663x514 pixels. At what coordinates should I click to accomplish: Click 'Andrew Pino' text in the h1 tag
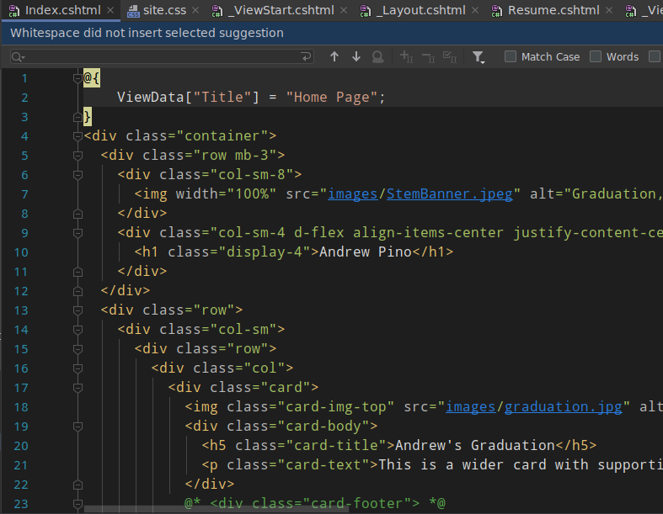(366, 252)
